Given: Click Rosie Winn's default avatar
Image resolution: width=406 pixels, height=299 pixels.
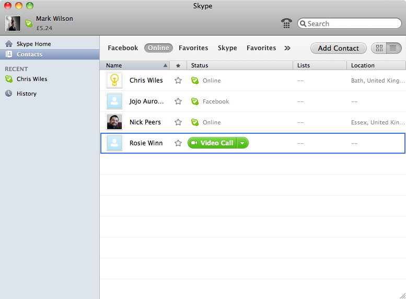Looking at the screenshot, I should tap(114, 143).
